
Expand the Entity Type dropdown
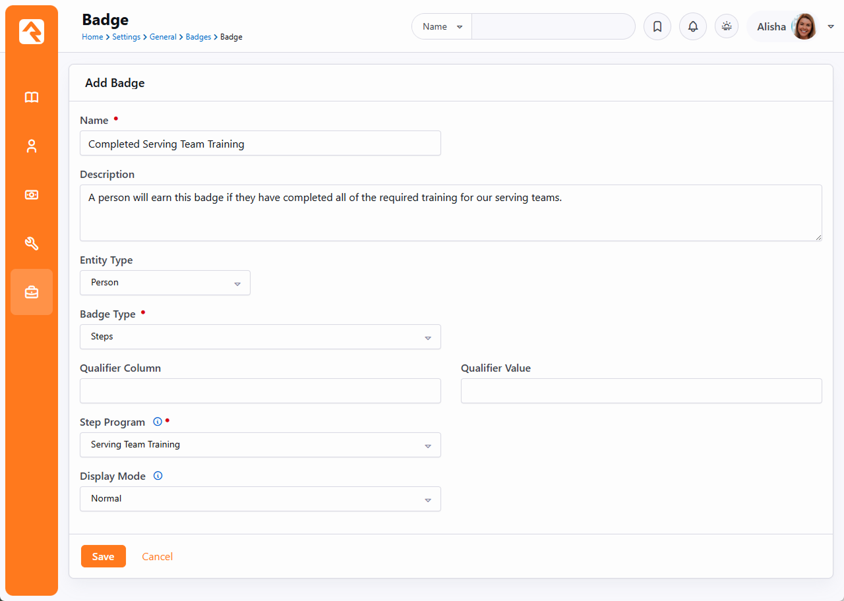pyautogui.click(x=165, y=283)
